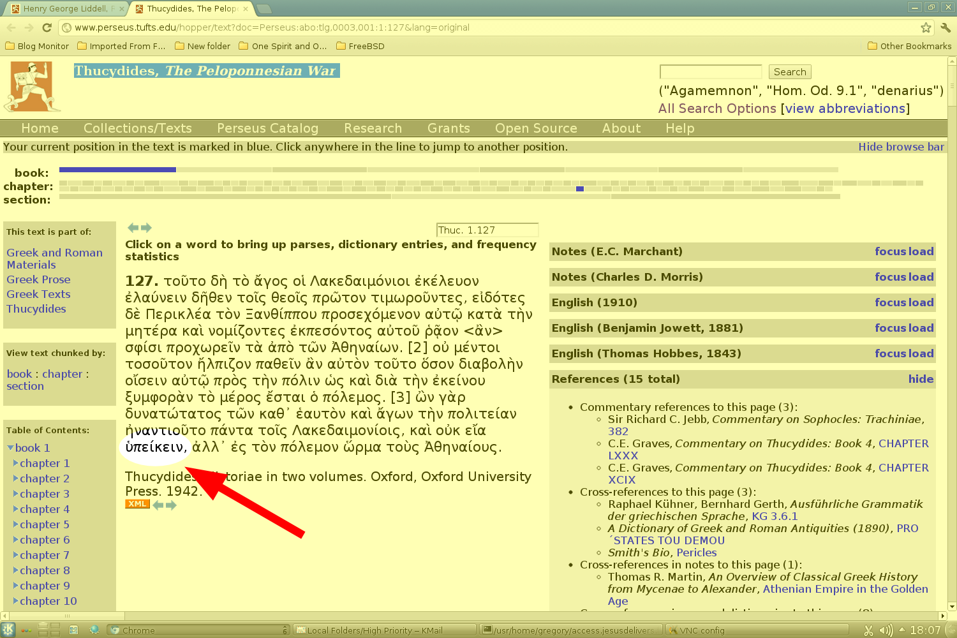
Task: Focus the English (Thomas Hobbes, 1843) translation
Action: coord(891,353)
